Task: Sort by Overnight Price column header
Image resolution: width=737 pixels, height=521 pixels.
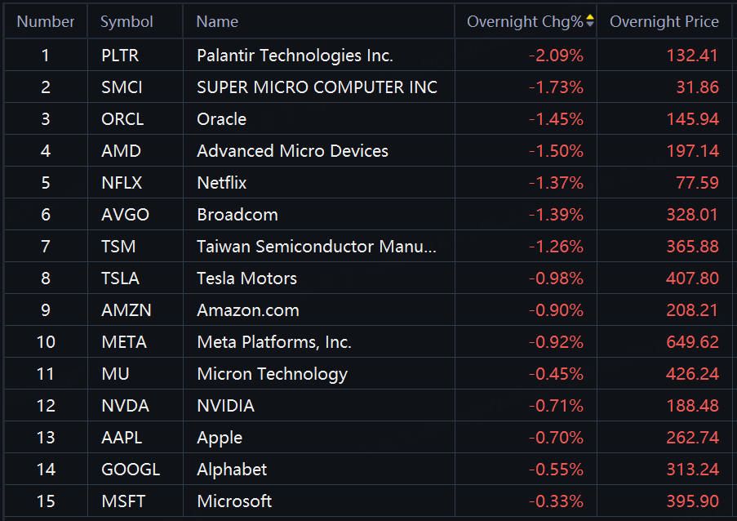Action: pyautogui.click(x=664, y=22)
